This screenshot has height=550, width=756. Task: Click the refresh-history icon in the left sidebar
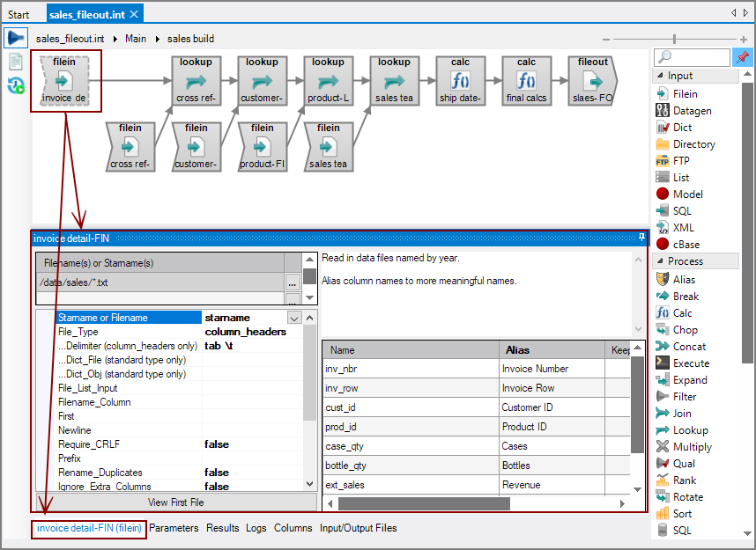tap(15, 83)
